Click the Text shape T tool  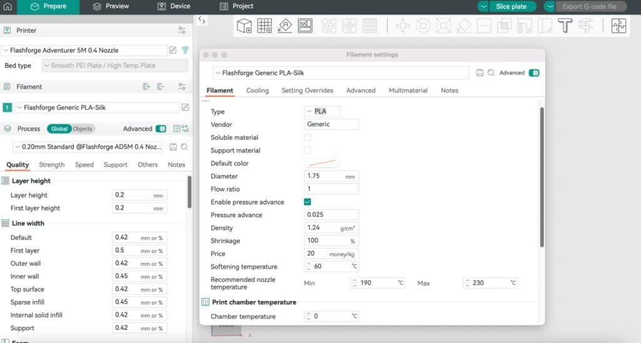565,26
